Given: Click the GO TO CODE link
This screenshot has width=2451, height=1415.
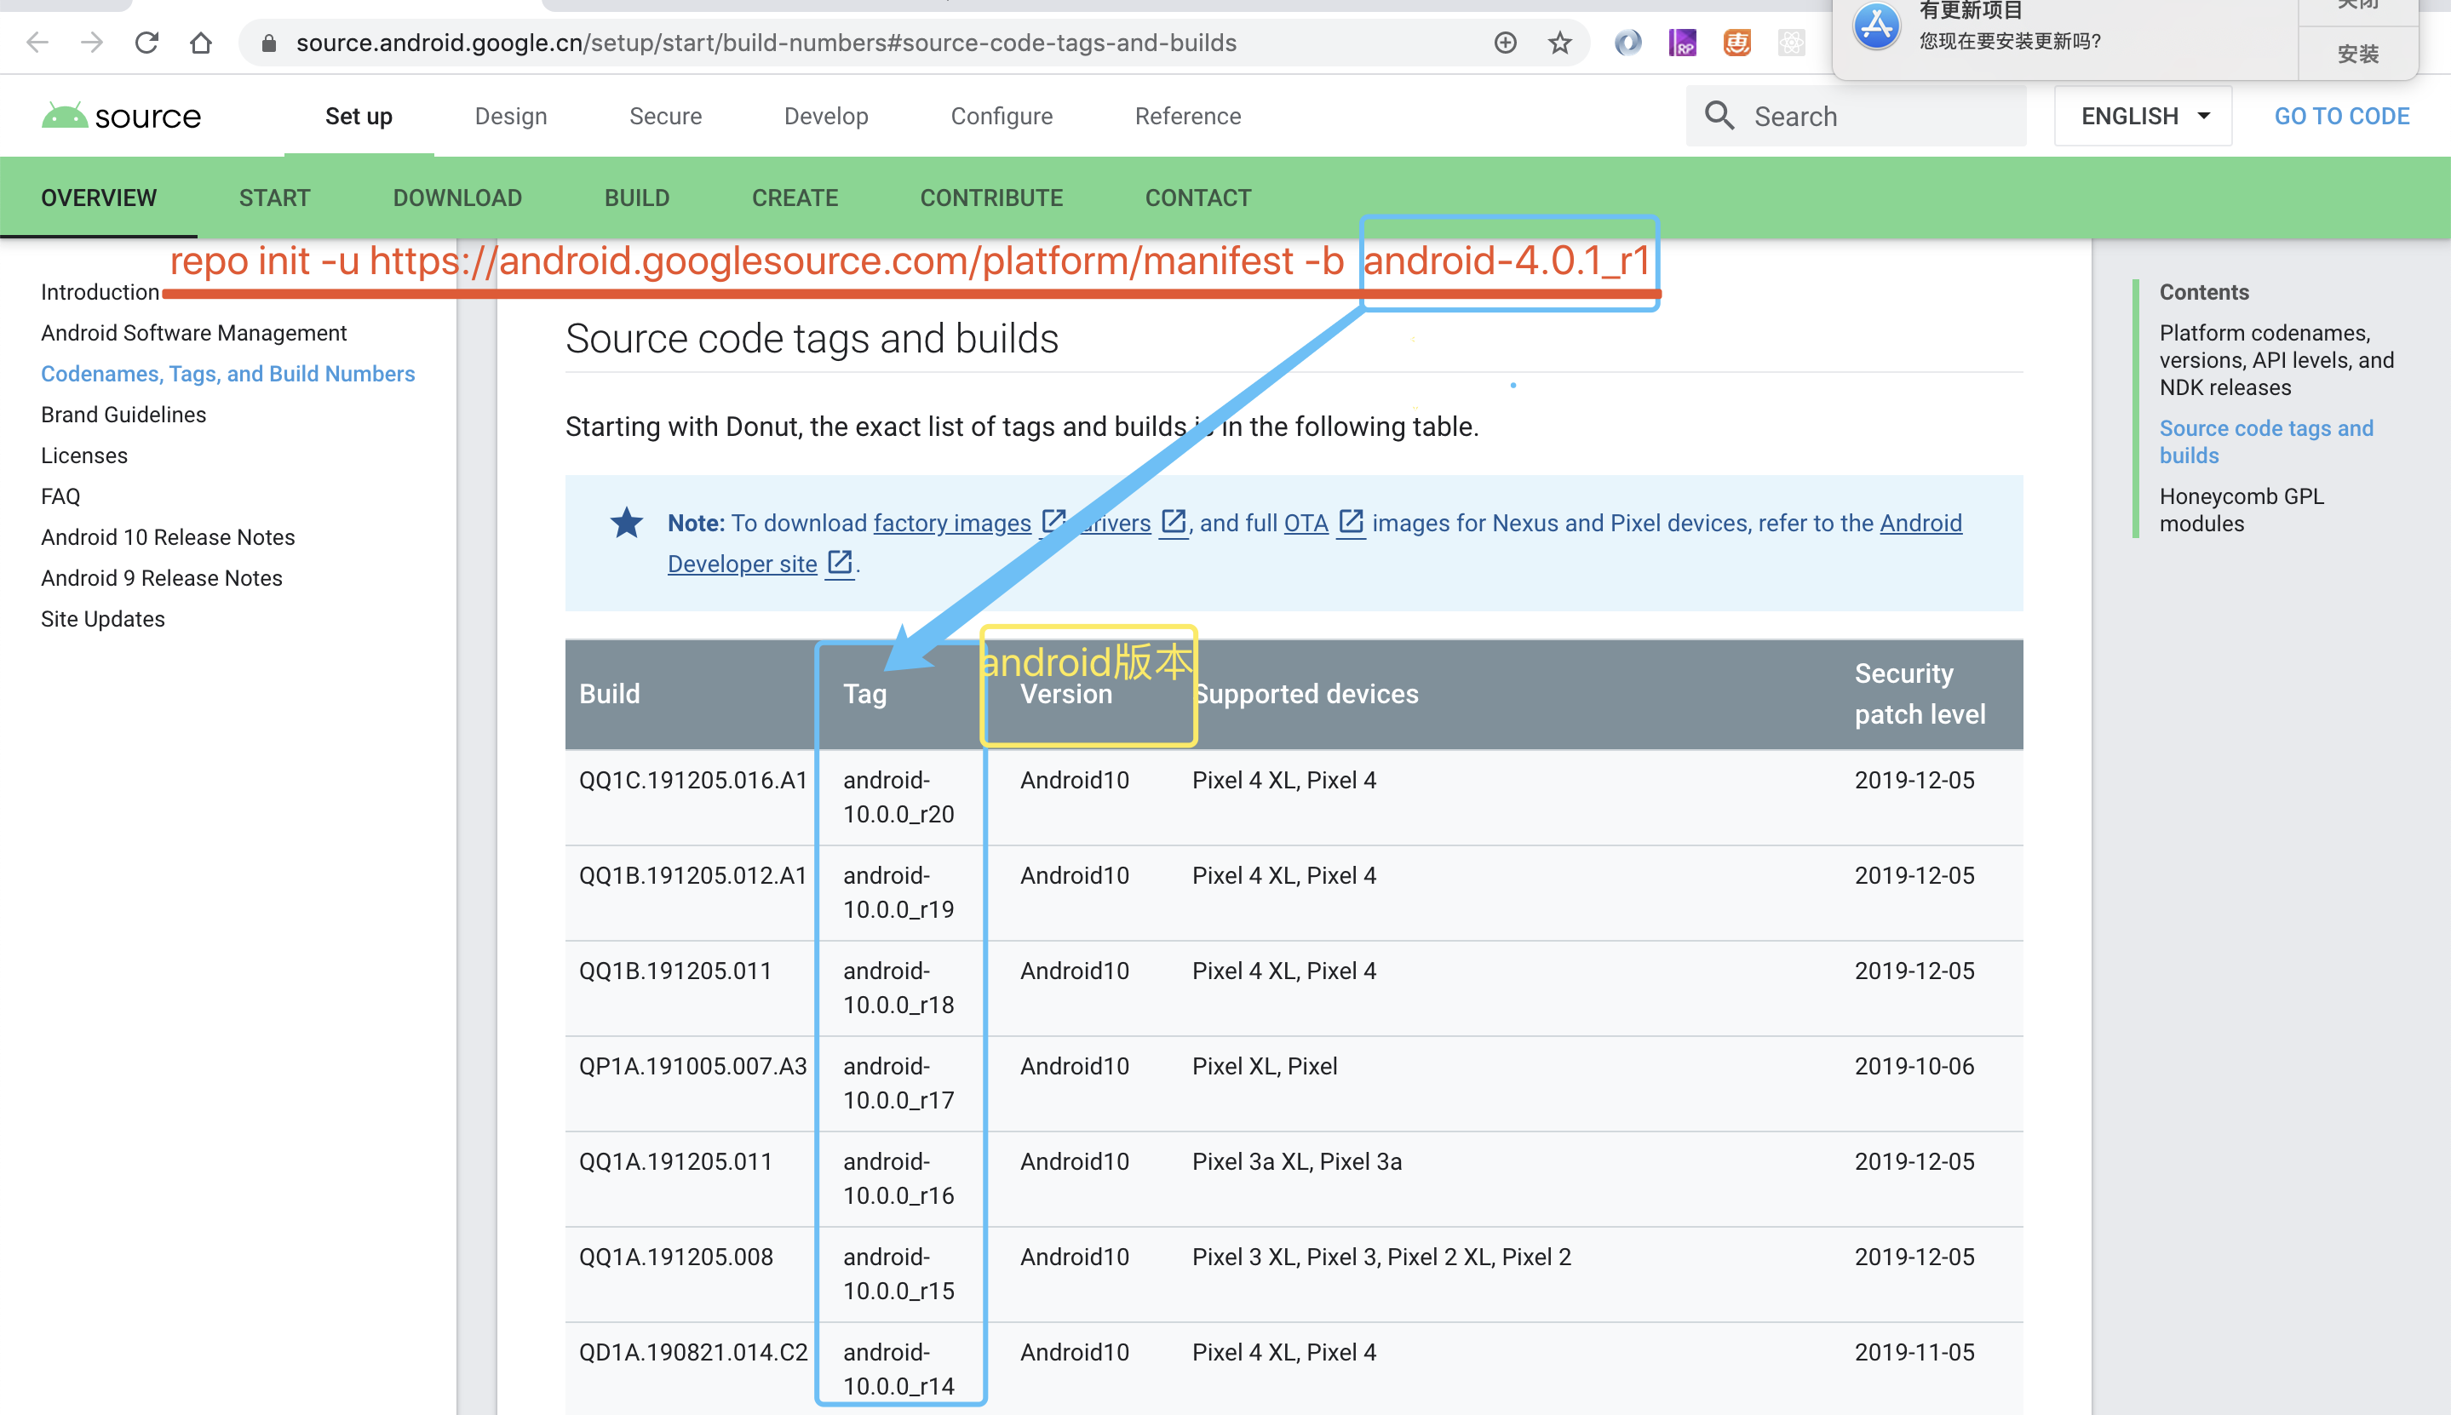Looking at the screenshot, I should pyautogui.click(x=2341, y=116).
